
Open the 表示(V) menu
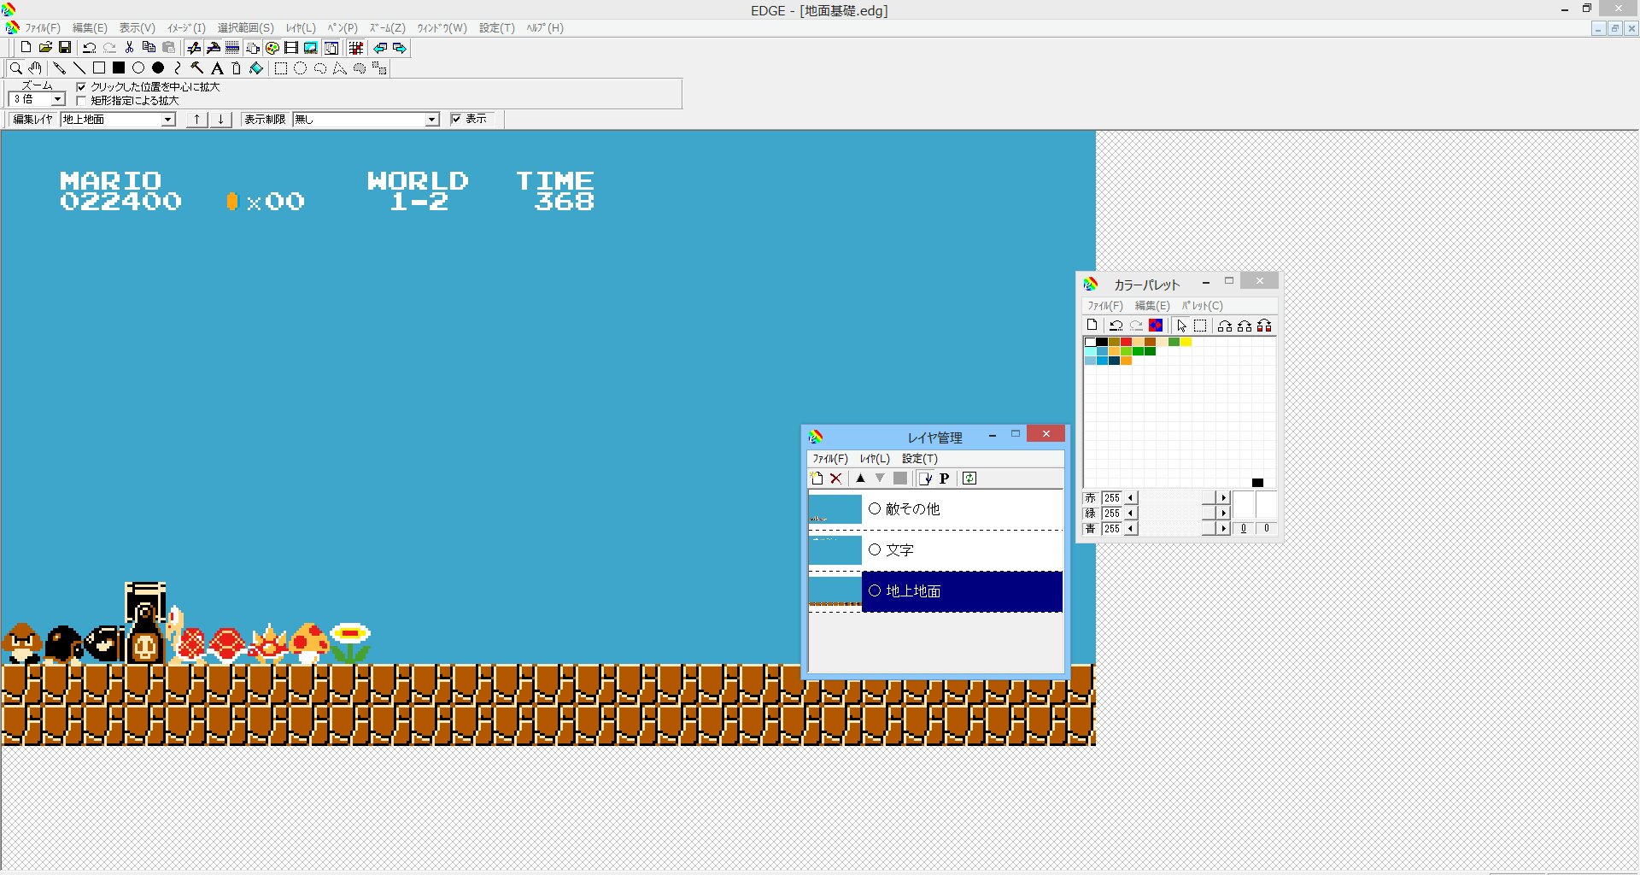tap(137, 28)
